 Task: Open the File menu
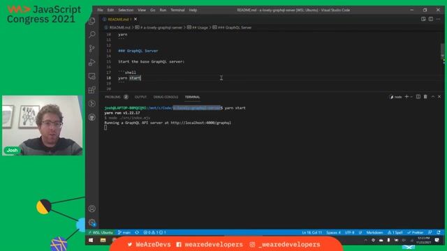point(100,10)
